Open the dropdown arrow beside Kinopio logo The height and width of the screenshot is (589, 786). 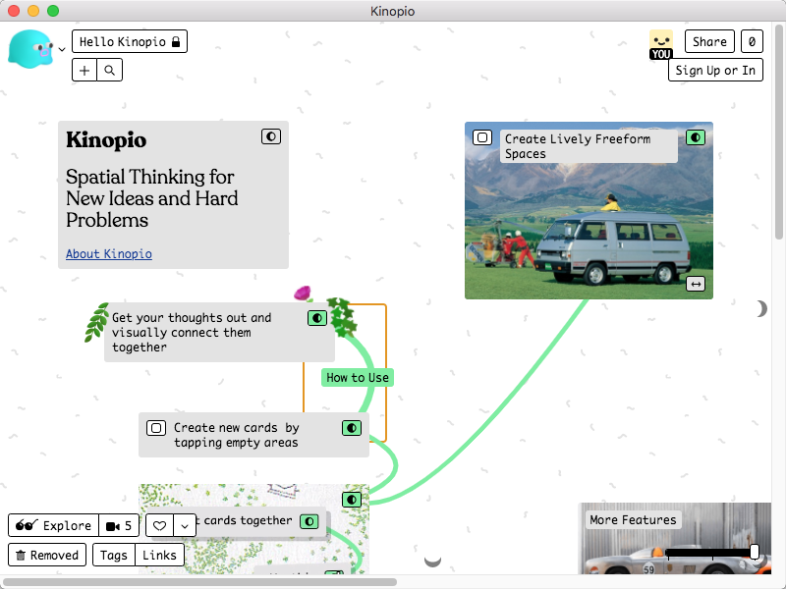[62, 50]
